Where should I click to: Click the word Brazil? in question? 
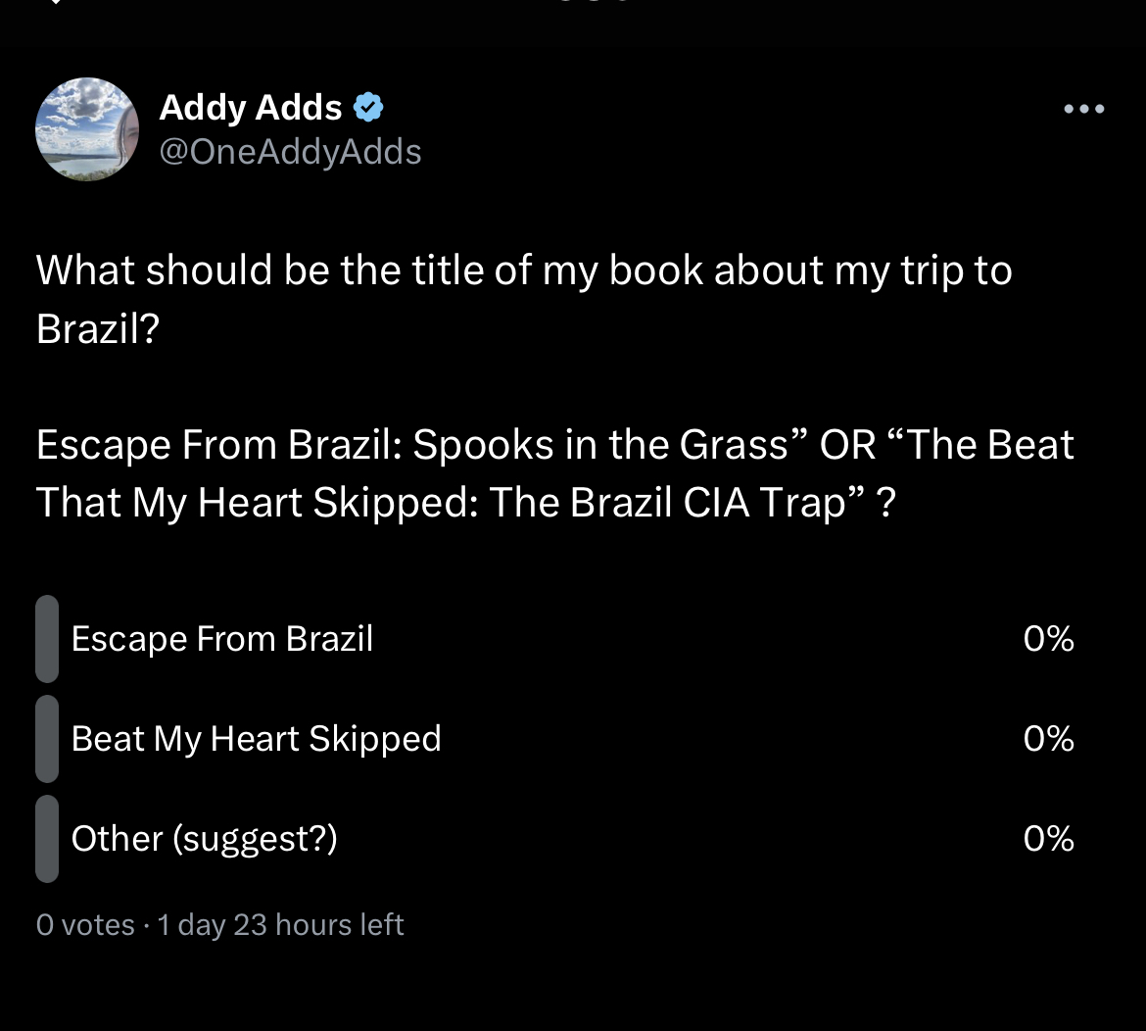click(x=98, y=328)
